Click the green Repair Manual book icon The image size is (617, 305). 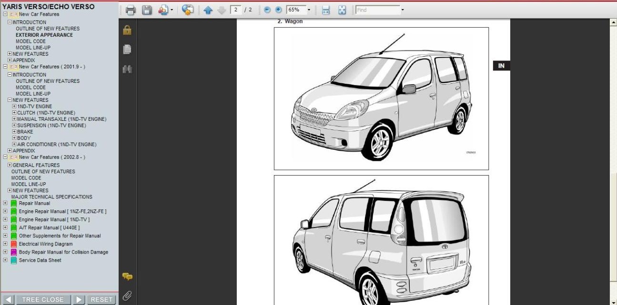point(14,203)
